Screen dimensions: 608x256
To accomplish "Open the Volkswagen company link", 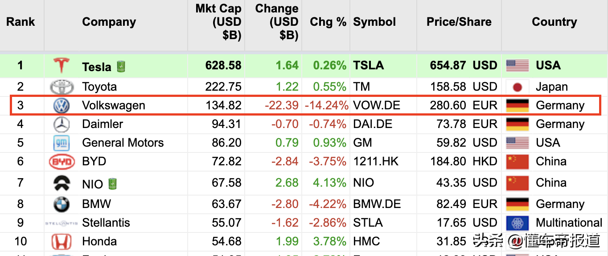I will coord(114,106).
